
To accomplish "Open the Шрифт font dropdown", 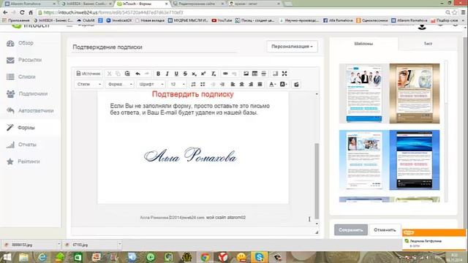I will click(151, 85).
